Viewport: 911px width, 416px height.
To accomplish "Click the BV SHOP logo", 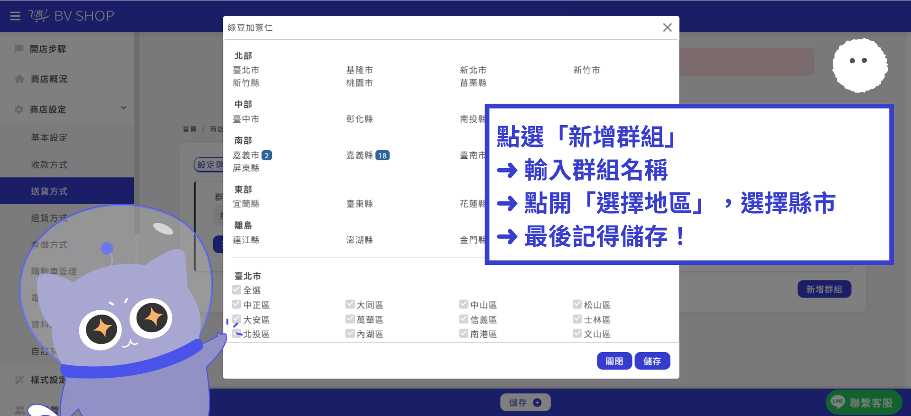I will [x=72, y=16].
